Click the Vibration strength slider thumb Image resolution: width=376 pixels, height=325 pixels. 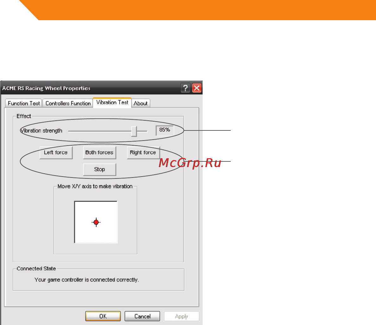click(x=134, y=131)
